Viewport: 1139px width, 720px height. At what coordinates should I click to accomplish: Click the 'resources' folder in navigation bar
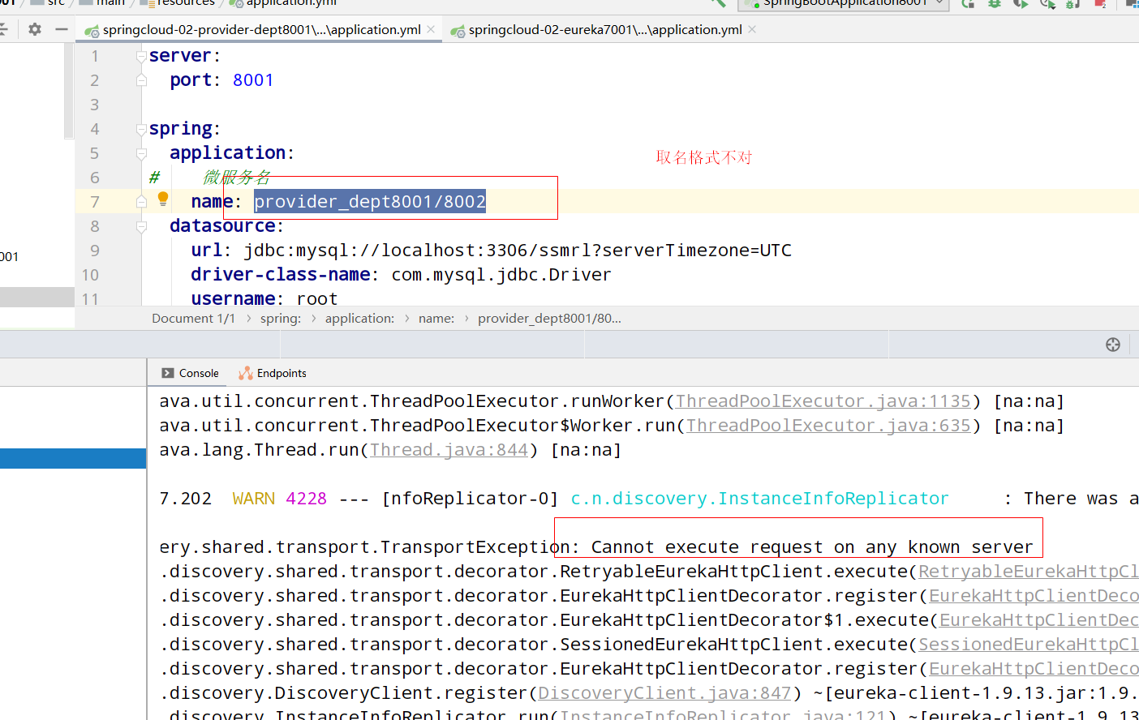tap(178, 3)
